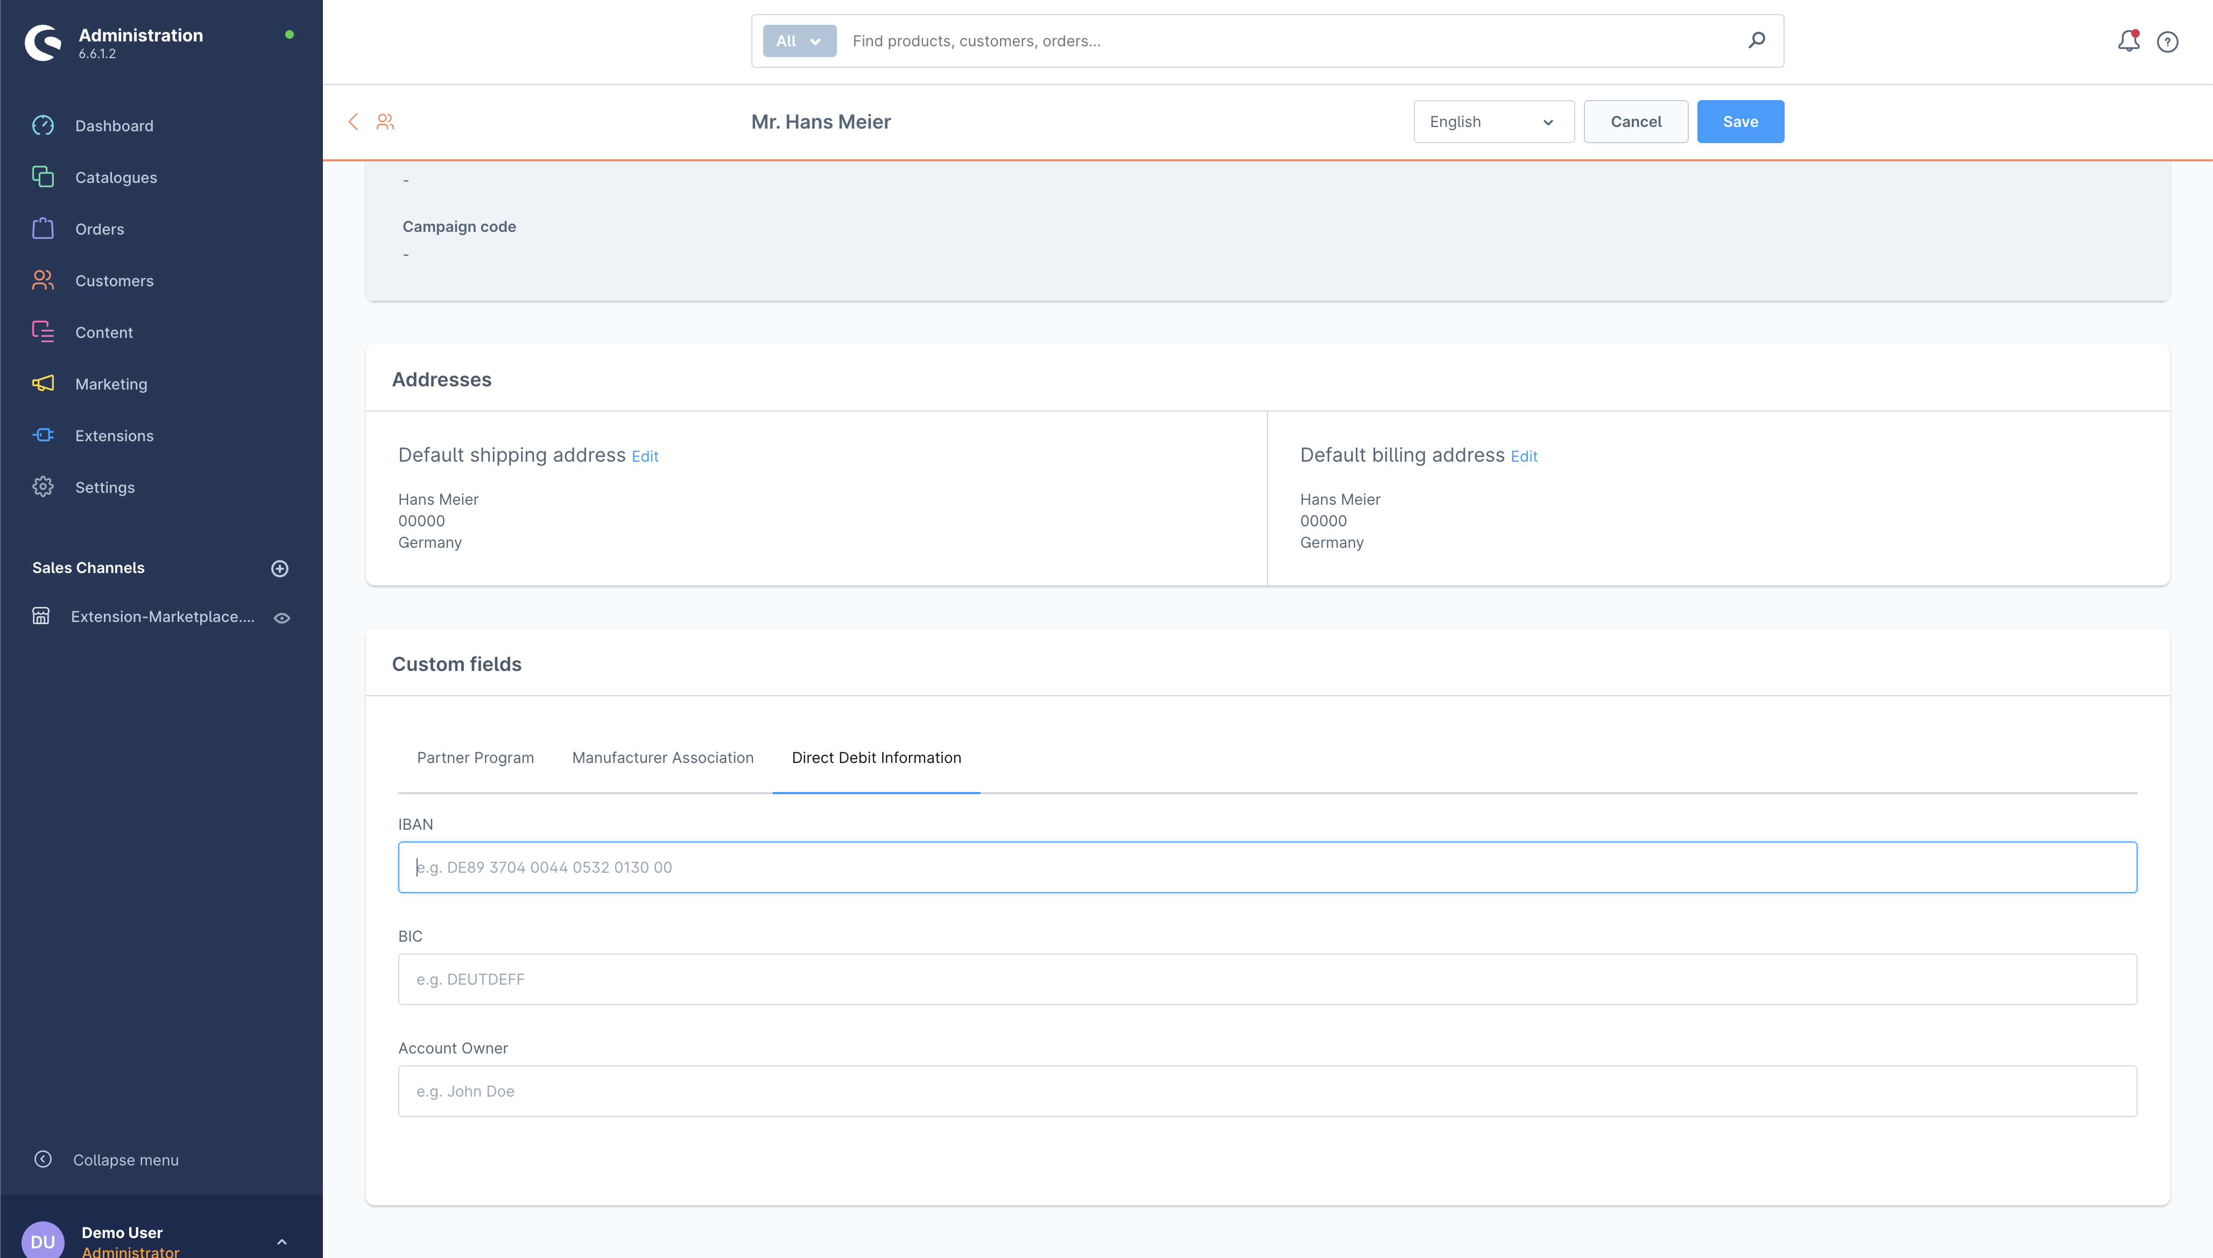Open the English language dropdown
Viewport: 2213px width, 1258px height.
pyautogui.click(x=1492, y=122)
